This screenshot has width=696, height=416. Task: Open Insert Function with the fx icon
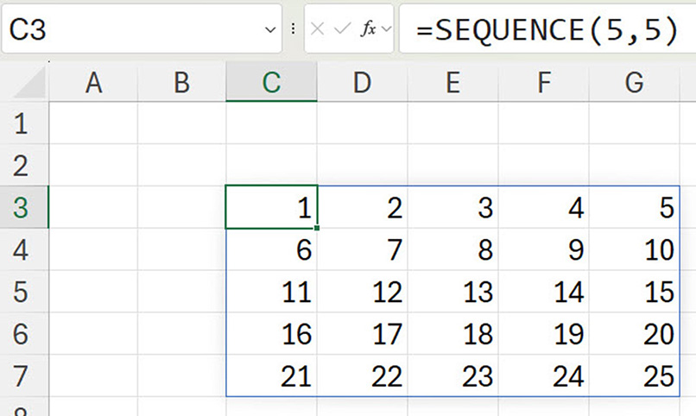pyautogui.click(x=368, y=28)
